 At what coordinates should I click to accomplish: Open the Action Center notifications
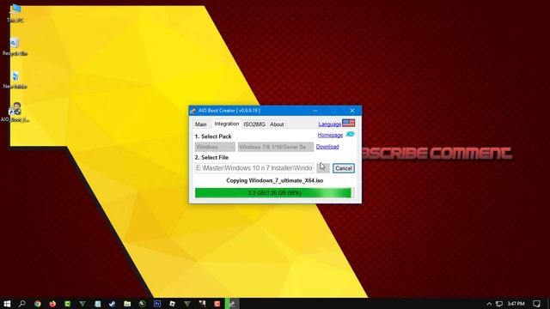point(536,304)
